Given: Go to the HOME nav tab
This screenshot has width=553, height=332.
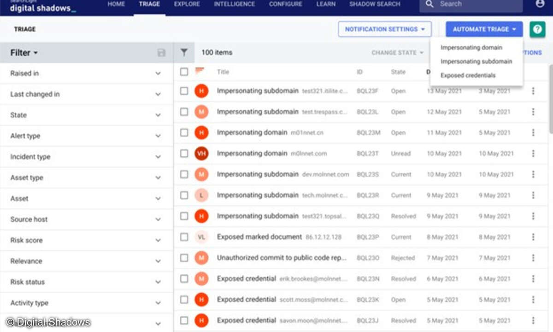Looking at the screenshot, I should [x=116, y=4].
